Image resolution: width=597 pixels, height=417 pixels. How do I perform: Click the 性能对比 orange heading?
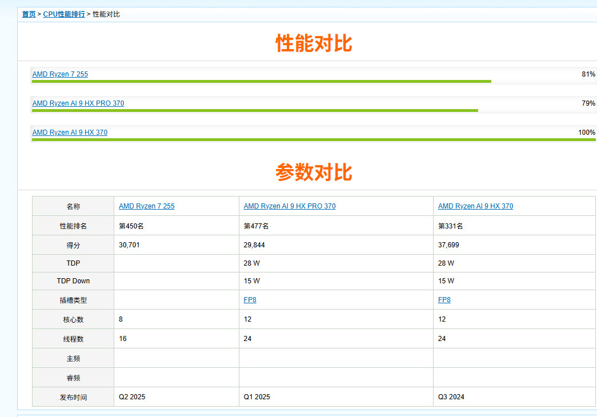(x=314, y=43)
